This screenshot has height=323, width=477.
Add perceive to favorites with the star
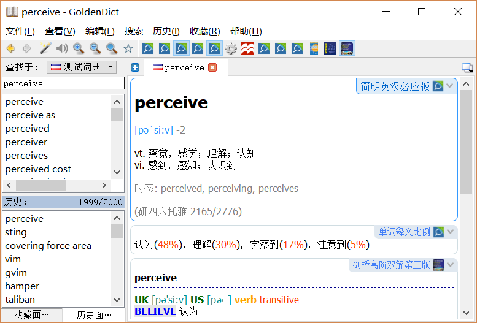[128, 48]
